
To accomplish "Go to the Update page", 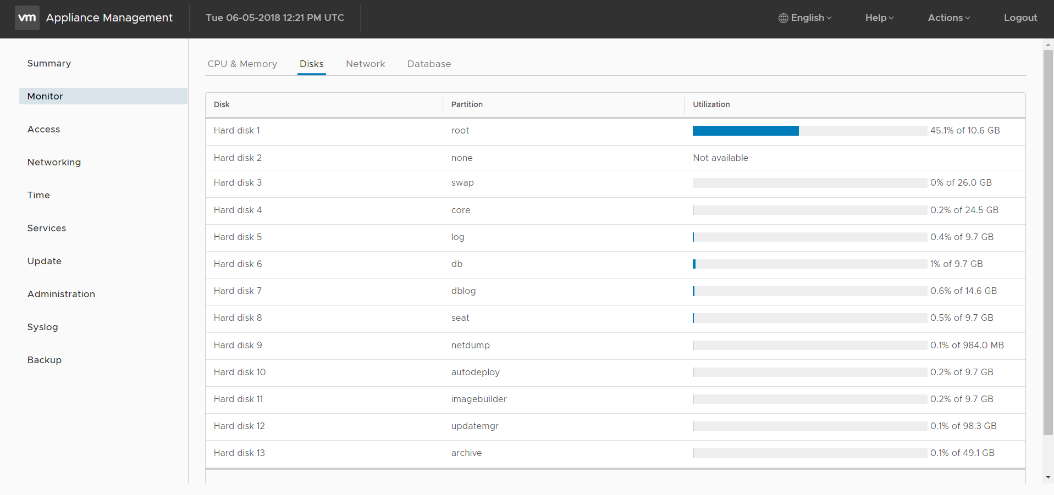I will coord(44,260).
